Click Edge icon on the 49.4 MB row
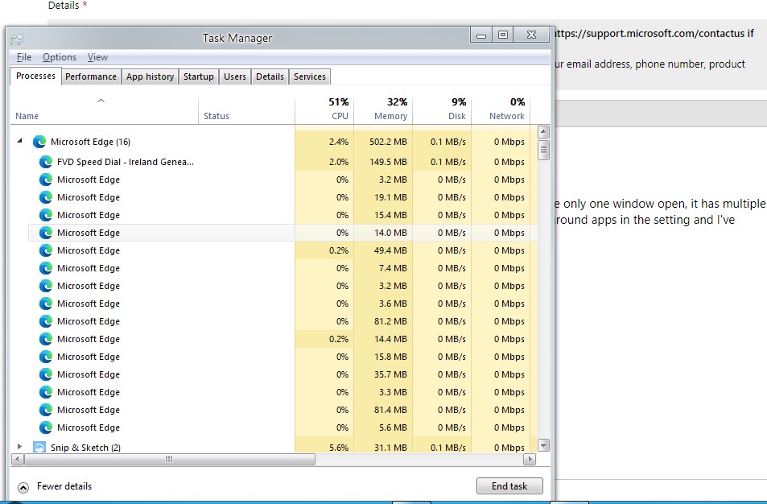Screen dimensions: 767x504 (46, 250)
